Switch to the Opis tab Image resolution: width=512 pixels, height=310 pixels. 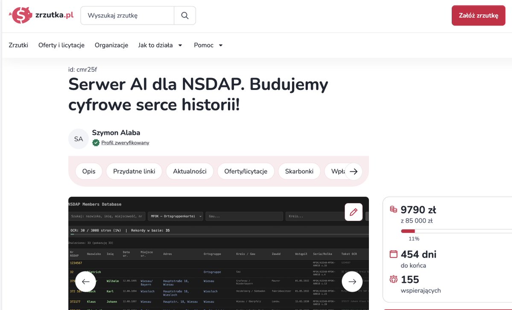tap(89, 171)
